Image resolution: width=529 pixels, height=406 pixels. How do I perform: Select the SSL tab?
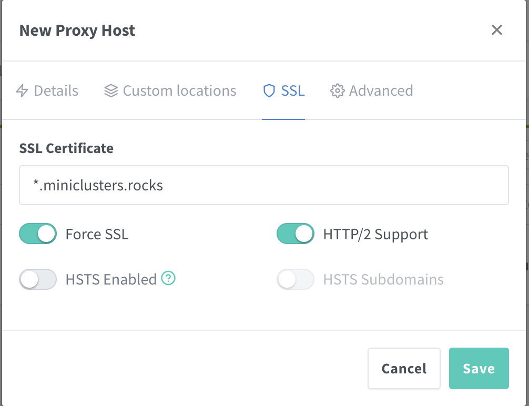click(283, 91)
